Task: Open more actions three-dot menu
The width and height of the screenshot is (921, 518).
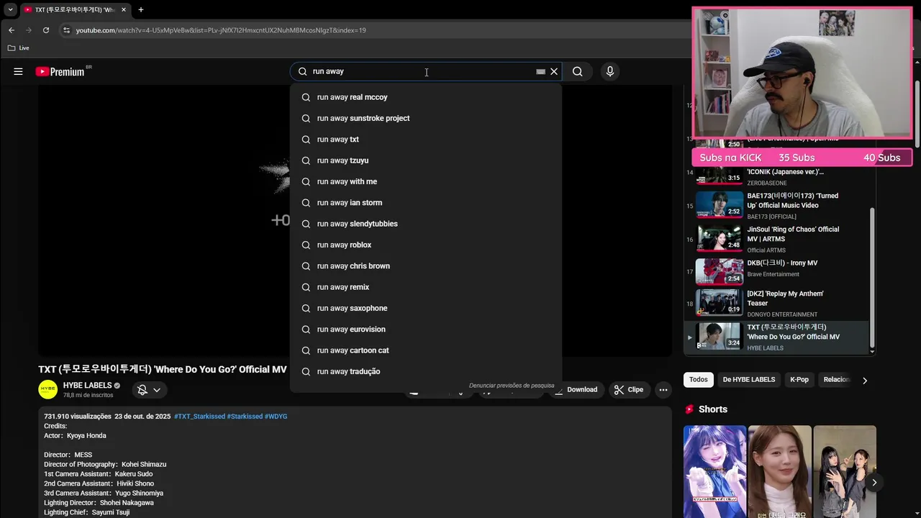Action: click(x=663, y=389)
